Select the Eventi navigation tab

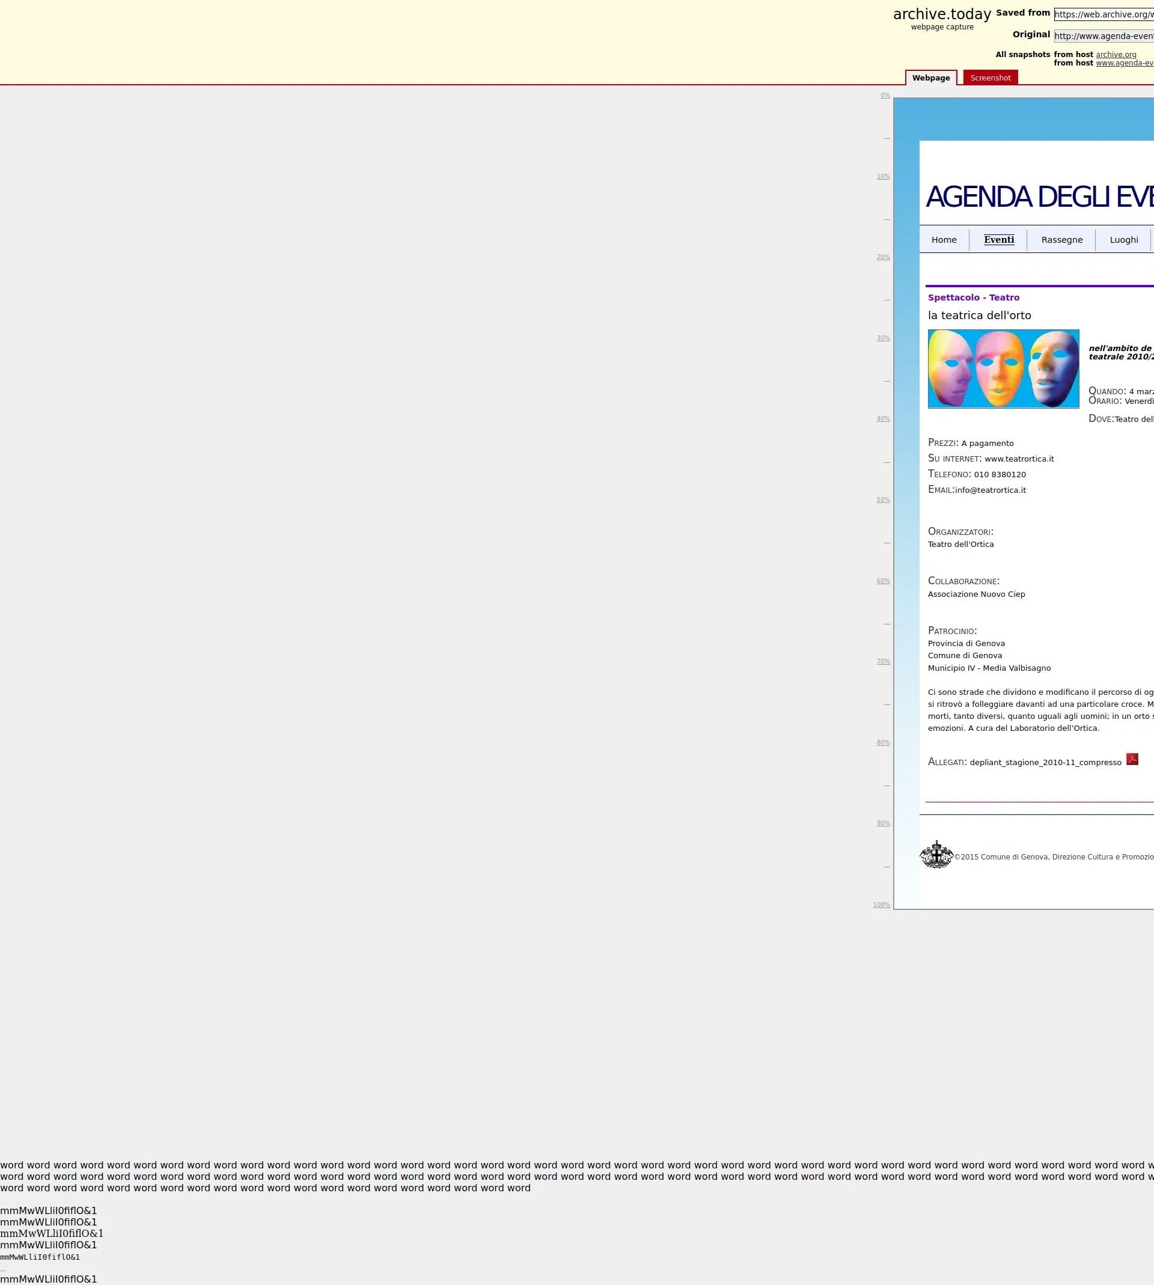click(999, 240)
